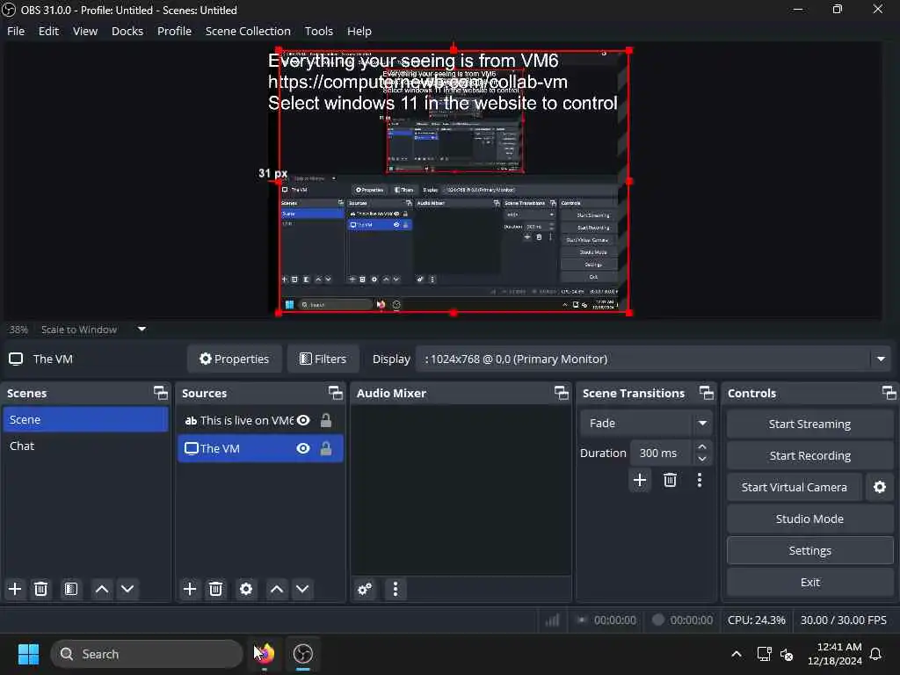Screen dimensions: 900x675
Task: Open the File menu
Action: [x=16, y=31]
